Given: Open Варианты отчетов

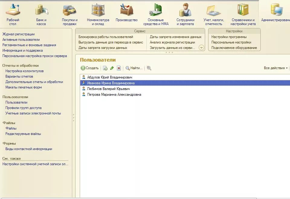Looking at the screenshot, I should coord(19,76).
